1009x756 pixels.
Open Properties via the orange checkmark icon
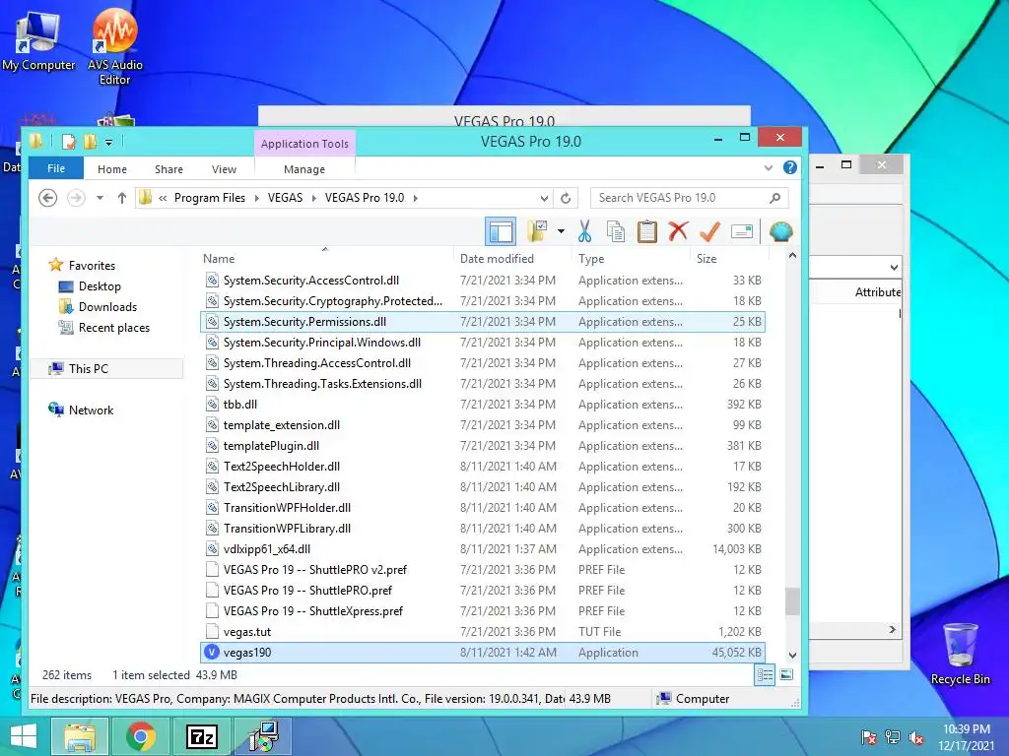[x=709, y=231]
